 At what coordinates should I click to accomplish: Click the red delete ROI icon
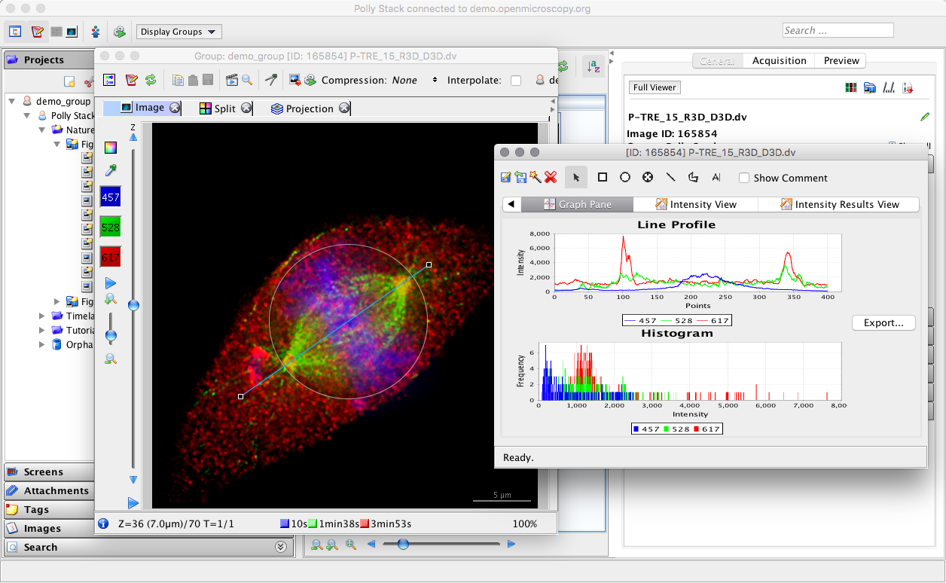pyautogui.click(x=551, y=178)
